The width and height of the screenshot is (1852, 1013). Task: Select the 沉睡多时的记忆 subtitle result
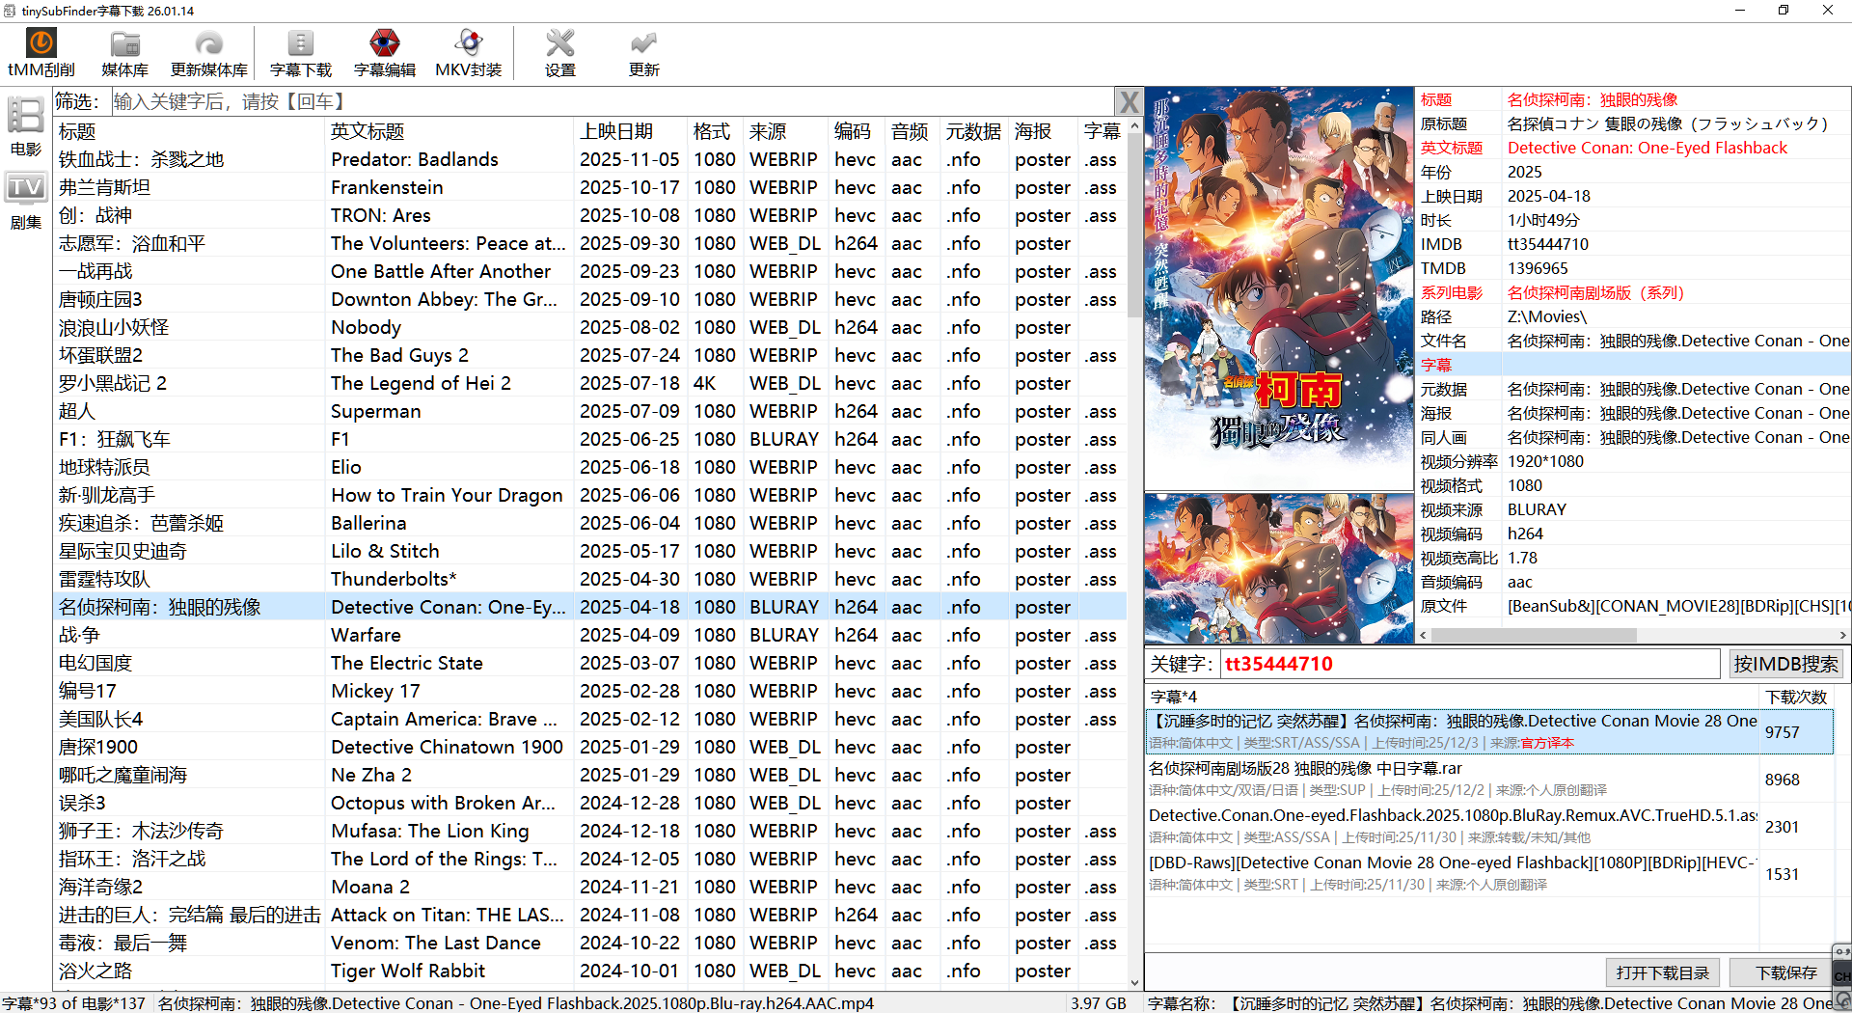point(1489,731)
